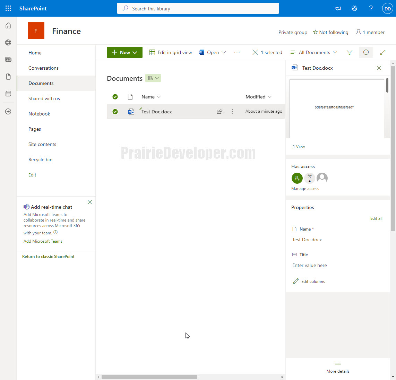The height and width of the screenshot is (380, 396).
Task: Click the grey user avatar under Has access
Action: [x=322, y=178]
